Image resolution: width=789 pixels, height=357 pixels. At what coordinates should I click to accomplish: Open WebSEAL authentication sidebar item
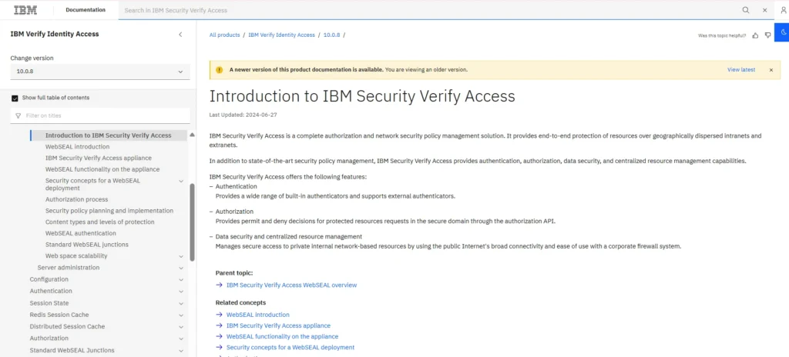[80, 233]
